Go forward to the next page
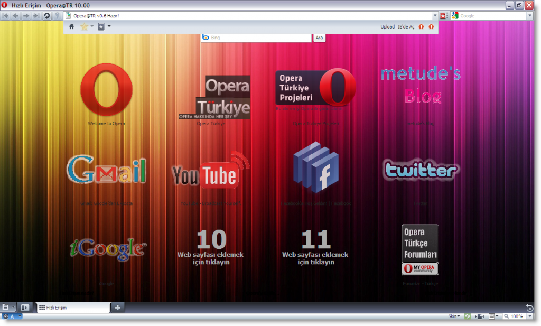 click(x=26, y=16)
